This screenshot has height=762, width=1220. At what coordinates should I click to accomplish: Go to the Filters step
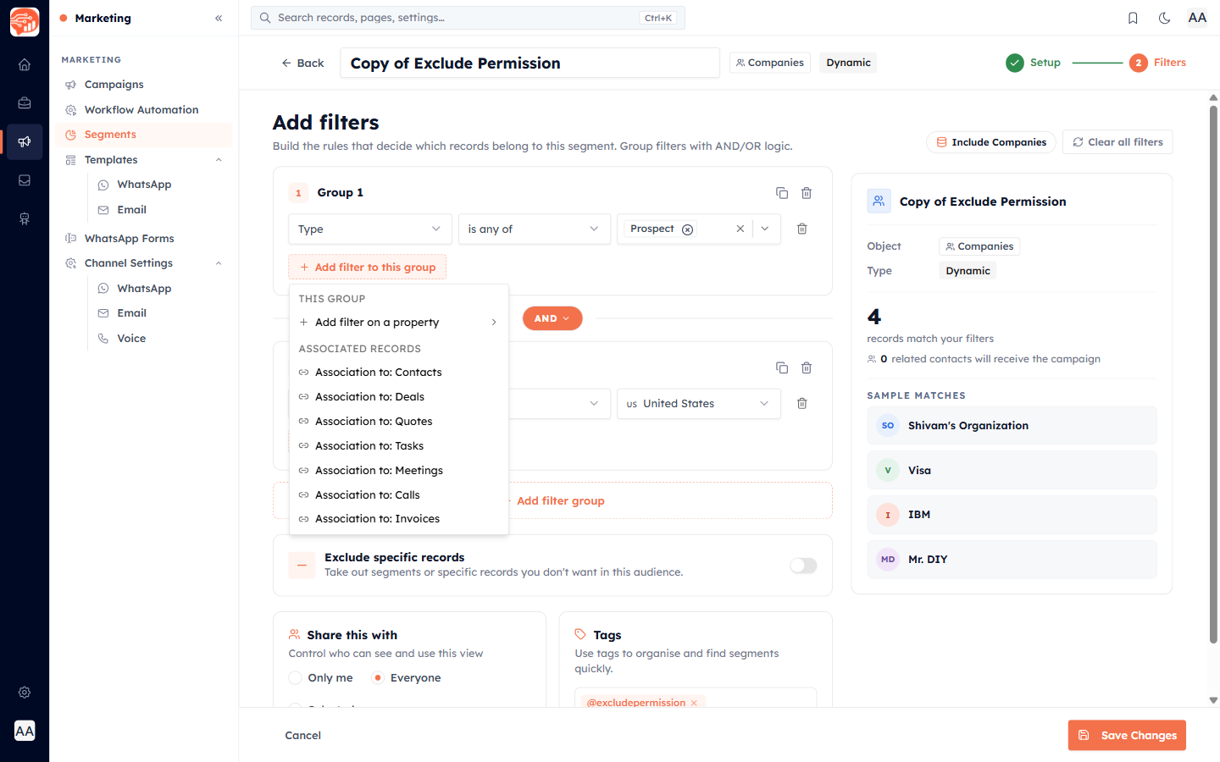(1157, 63)
